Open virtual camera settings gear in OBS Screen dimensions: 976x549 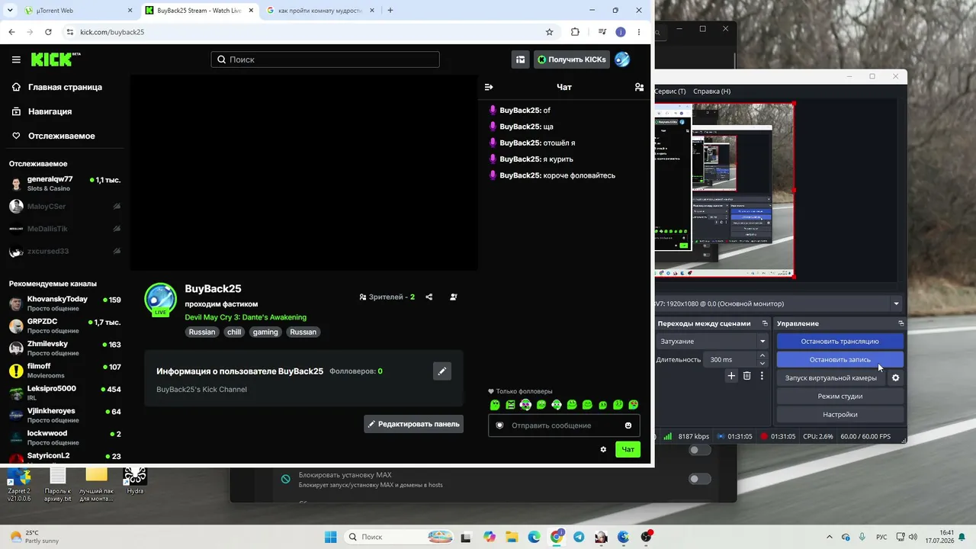[896, 377]
